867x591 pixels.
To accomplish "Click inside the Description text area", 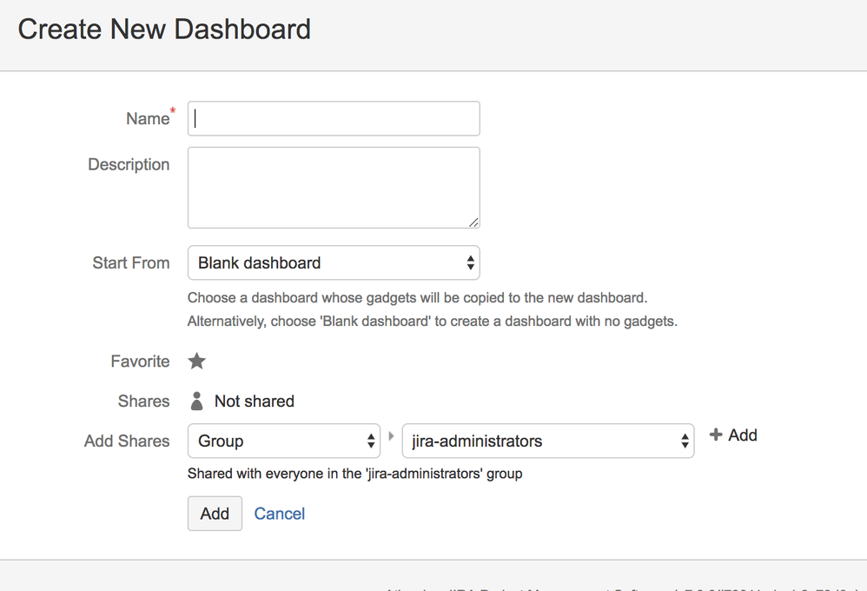I will point(334,187).
